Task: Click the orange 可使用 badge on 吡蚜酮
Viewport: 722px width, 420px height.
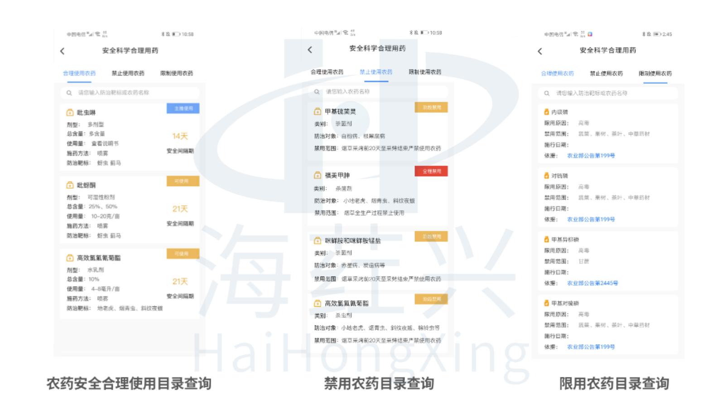Action: (183, 181)
